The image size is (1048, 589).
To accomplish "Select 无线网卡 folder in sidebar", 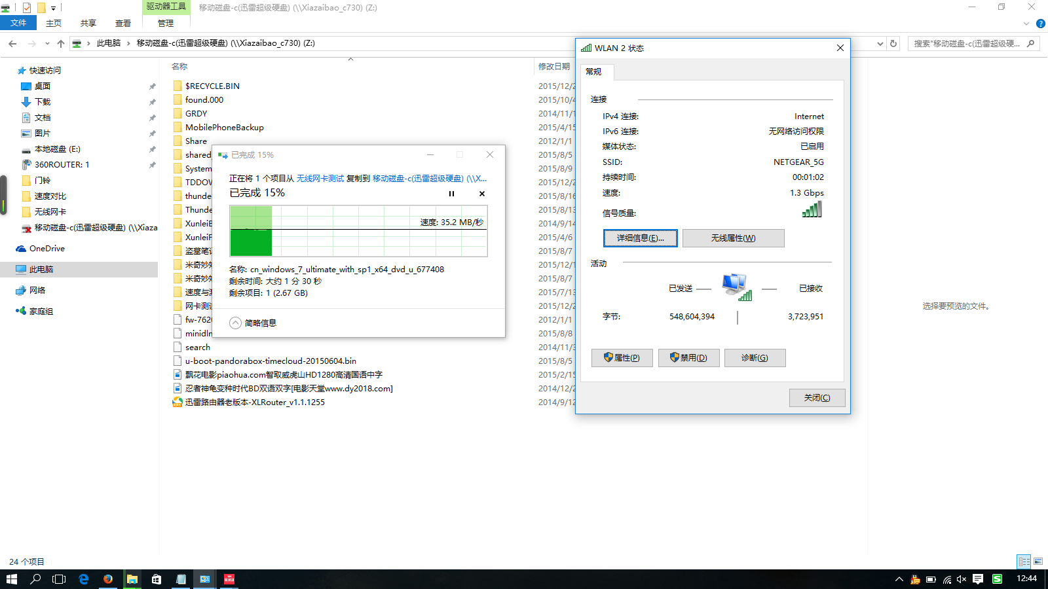I will click(x=50, y=212).
